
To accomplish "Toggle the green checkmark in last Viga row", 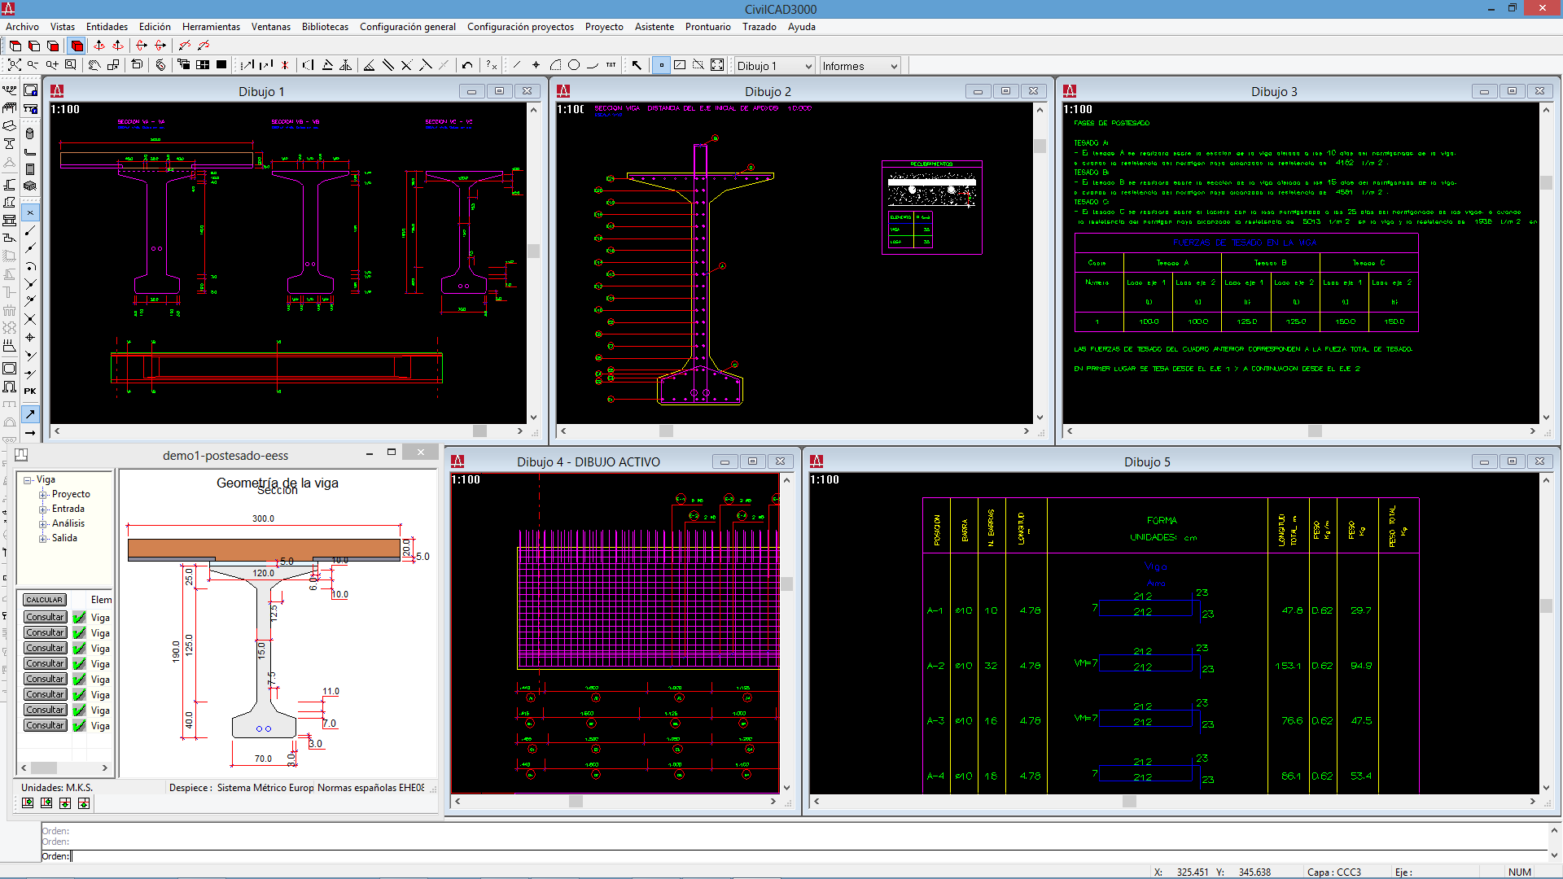I will (x=79, y=726).
